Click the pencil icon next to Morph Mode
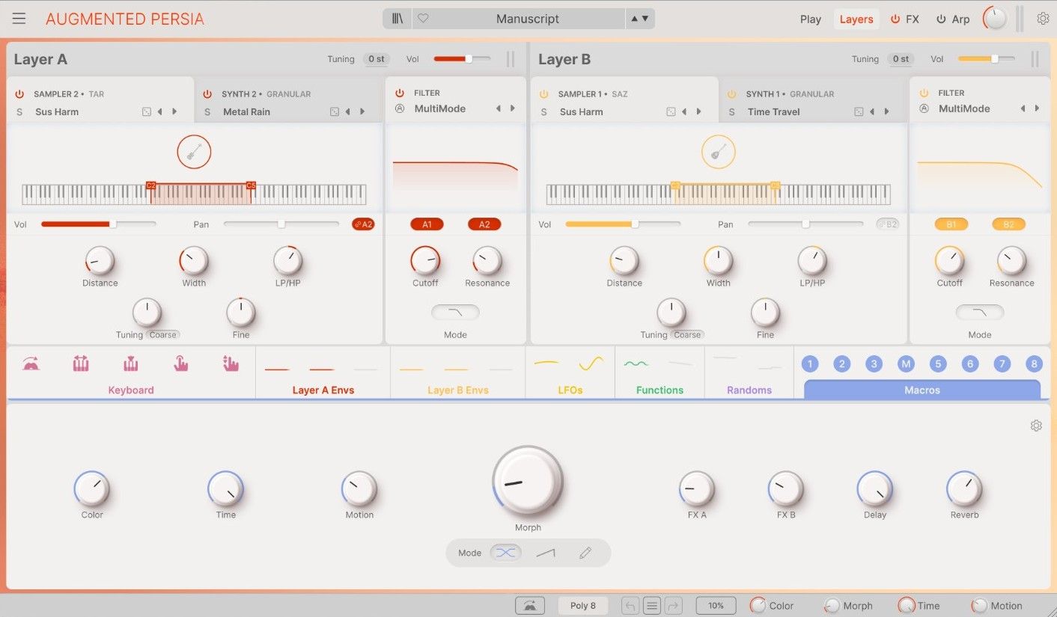This screenshot has height=617, width=1057. click(x=587, y=553)
